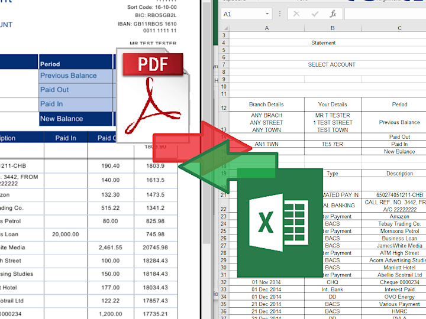Click the Name Box showing A1
This screenshot has width=426, height=319.
tap(247, 14)
